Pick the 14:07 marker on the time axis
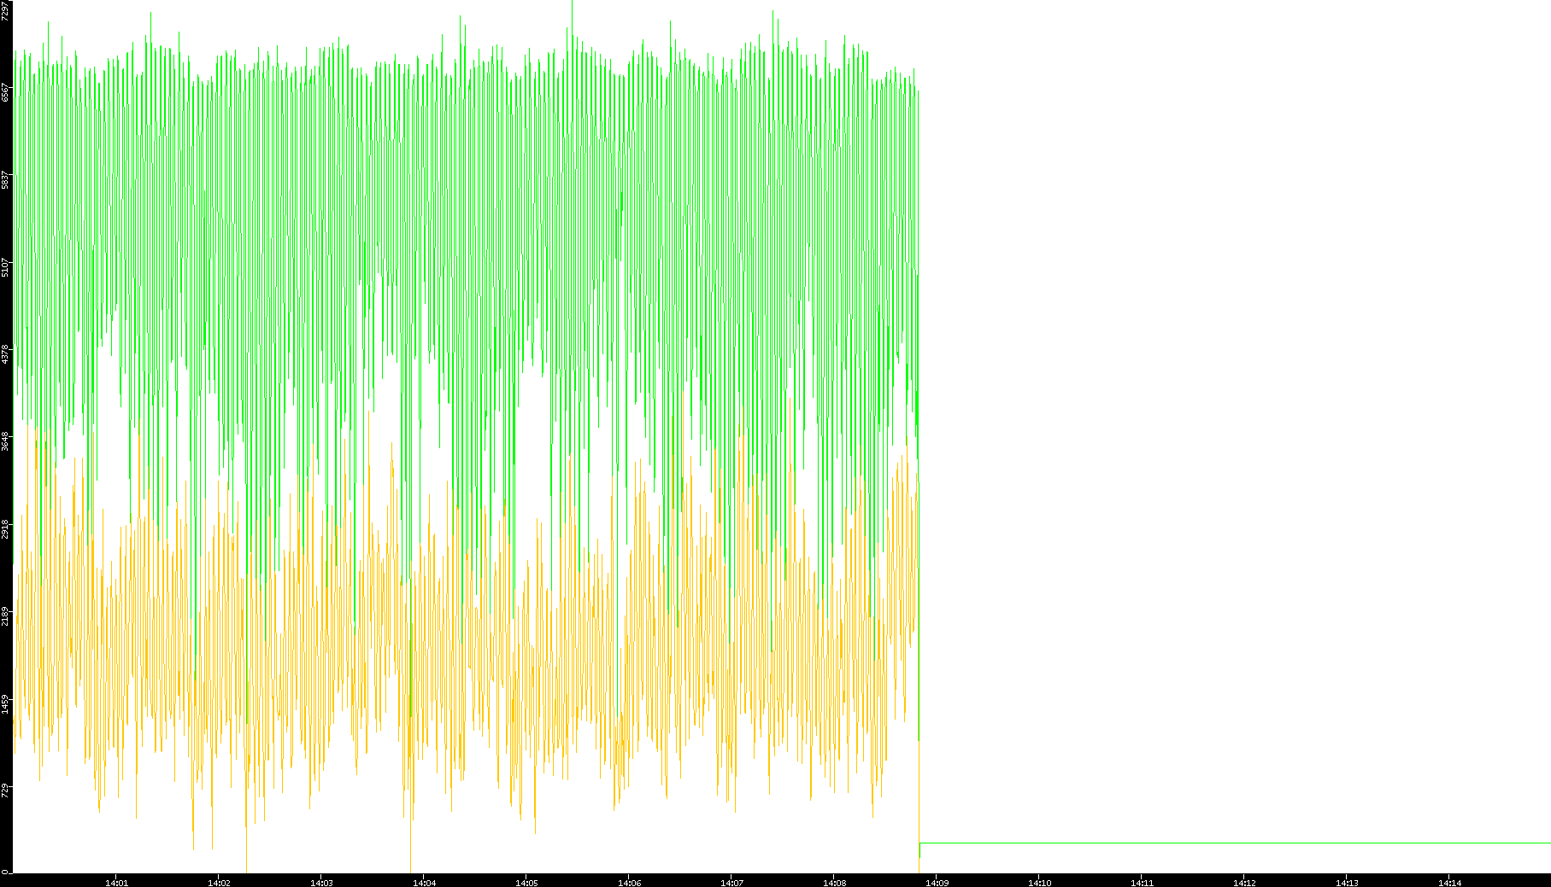This screenshot has height=887, width=1551. pos(731,882)
